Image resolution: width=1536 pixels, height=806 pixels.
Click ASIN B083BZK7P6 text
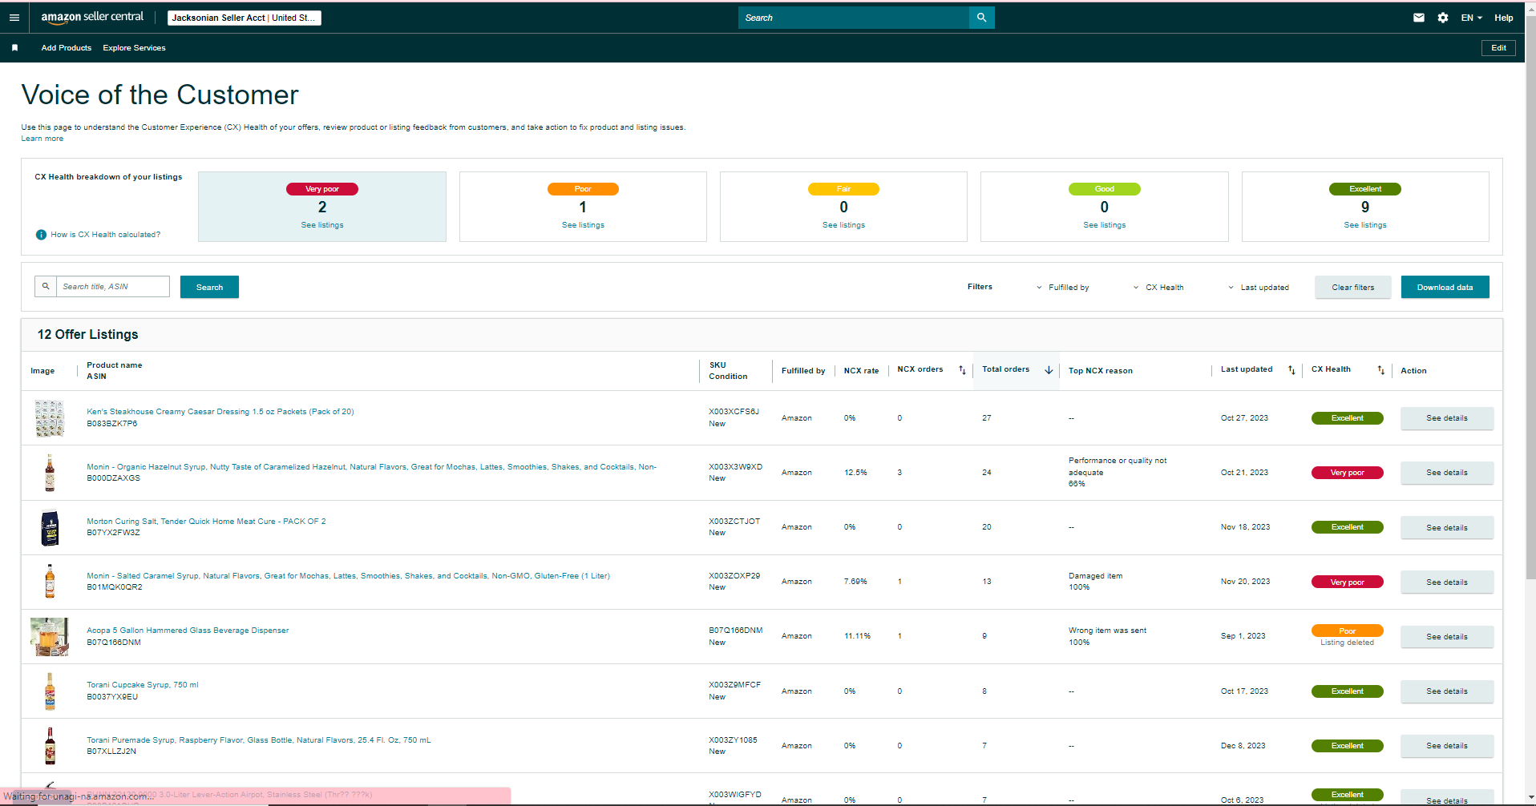[112, 424]
